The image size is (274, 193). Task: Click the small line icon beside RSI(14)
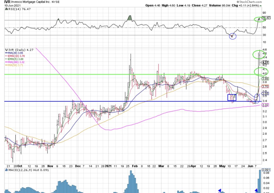point(6,9)
